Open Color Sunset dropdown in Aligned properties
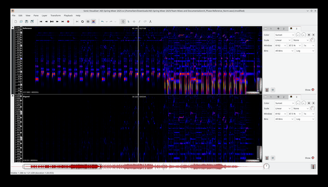Image resolution: width=328 pixels, height=187 pixels. [x=285, y=103]
